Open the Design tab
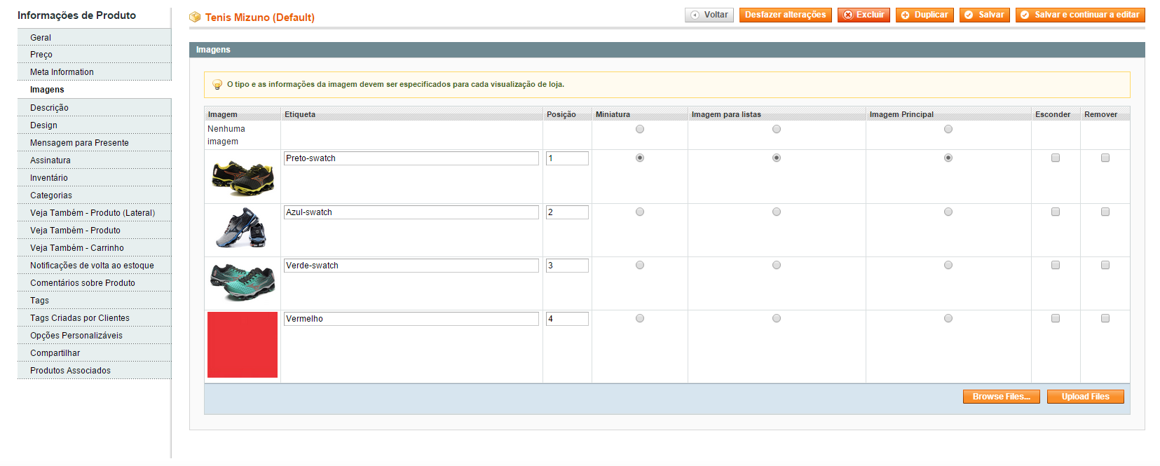The height and width of the screenshot is (466, 1160). tap(94, 125)
